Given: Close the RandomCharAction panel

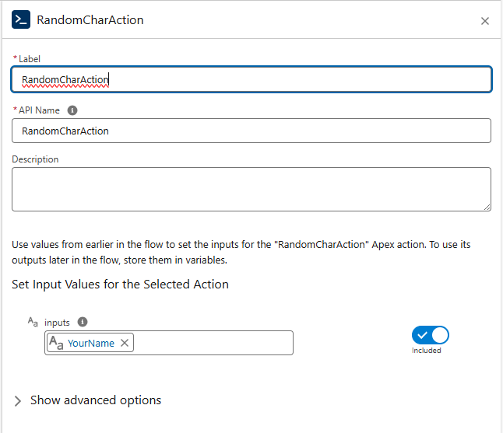Looking at the screenshot, I should coord(485,21).
